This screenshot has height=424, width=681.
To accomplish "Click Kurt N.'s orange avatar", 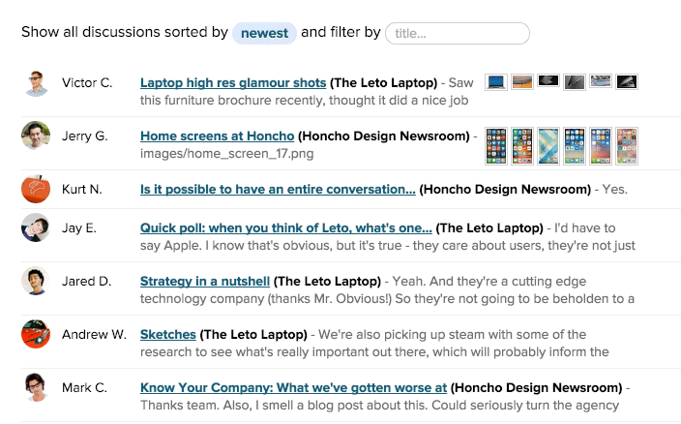I will pyautogui.click(x=36, y=189).
